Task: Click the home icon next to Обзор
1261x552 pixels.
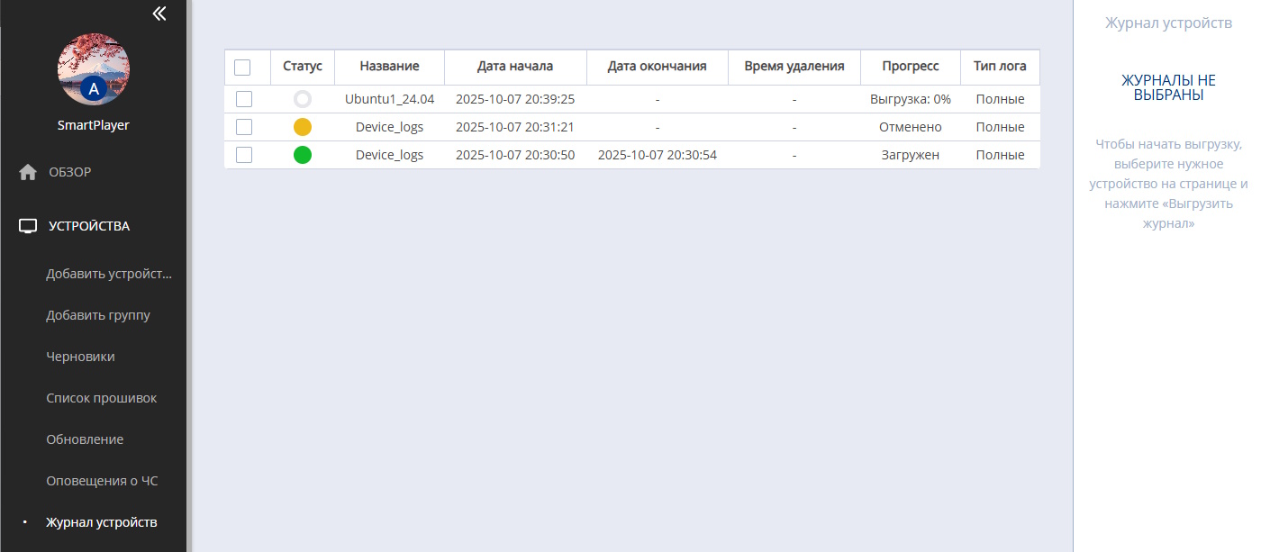Action: [28, 172]
